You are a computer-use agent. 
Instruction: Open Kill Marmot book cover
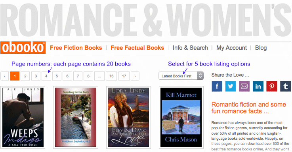pos(181,117)
